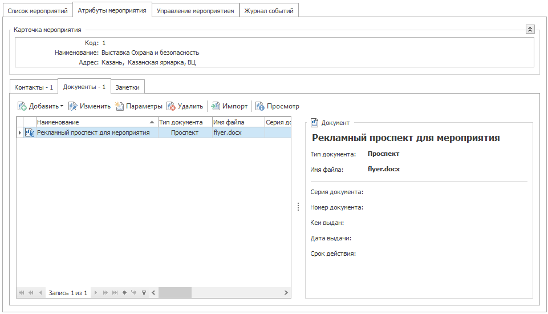
Task: Sort by the Наименование column header
Action: tap(97, 122)
